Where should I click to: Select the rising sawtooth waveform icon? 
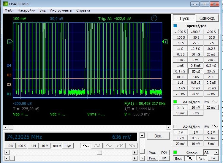pyautogui.click(x=120, y=146)
